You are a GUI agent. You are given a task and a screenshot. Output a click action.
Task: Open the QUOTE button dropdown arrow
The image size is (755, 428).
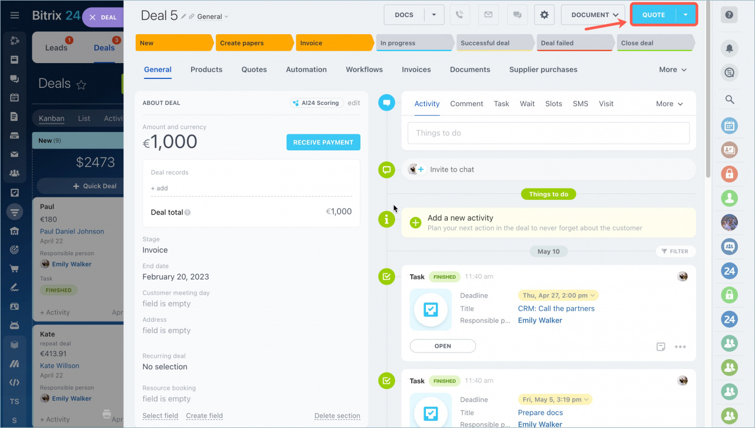(685, 15)
